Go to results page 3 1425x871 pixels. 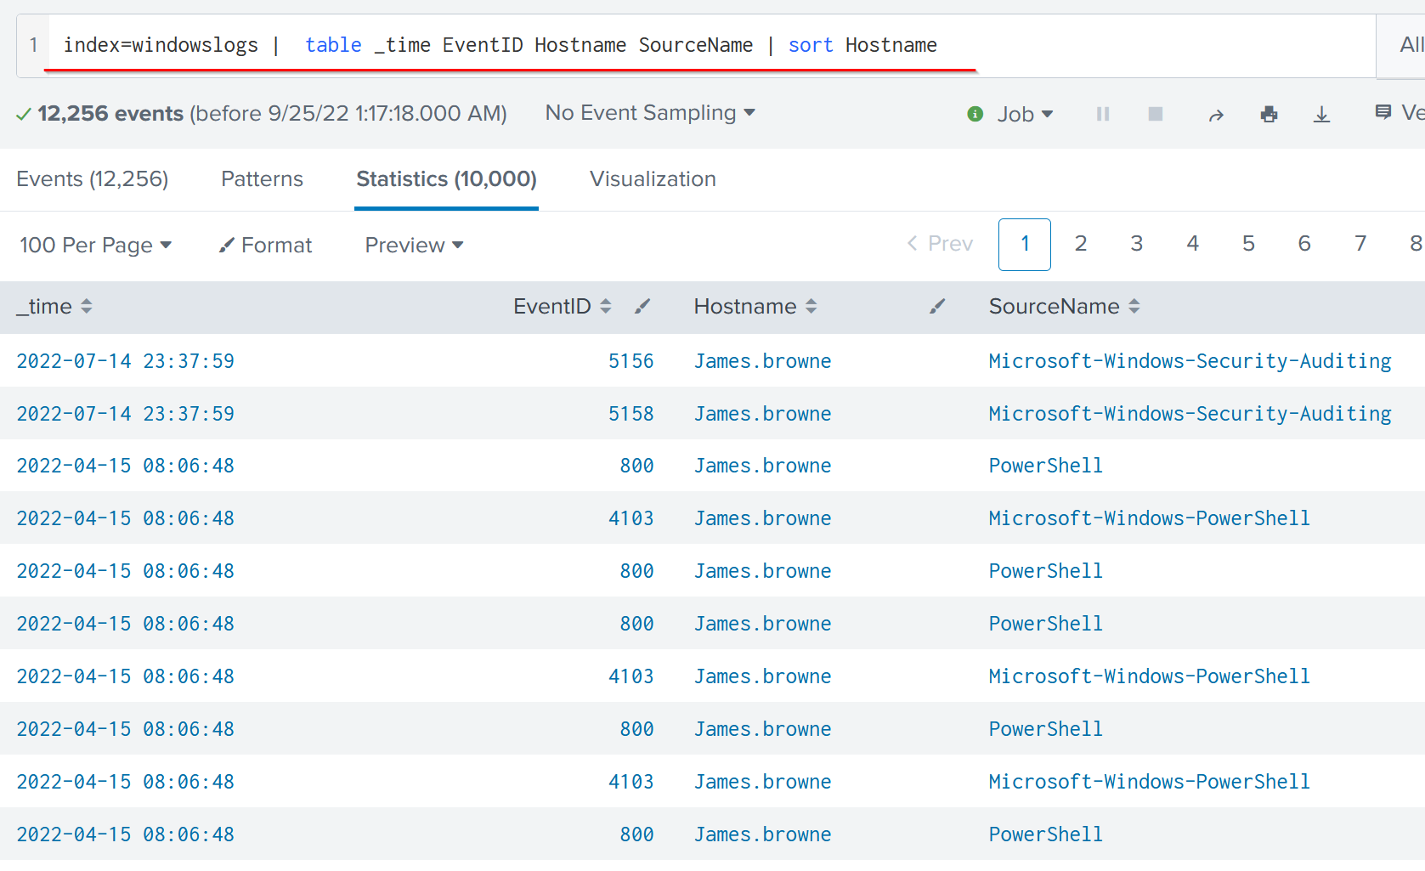click(1136, 244)
